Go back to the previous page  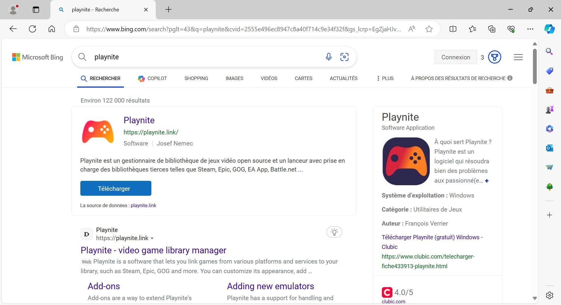point(13,29)
